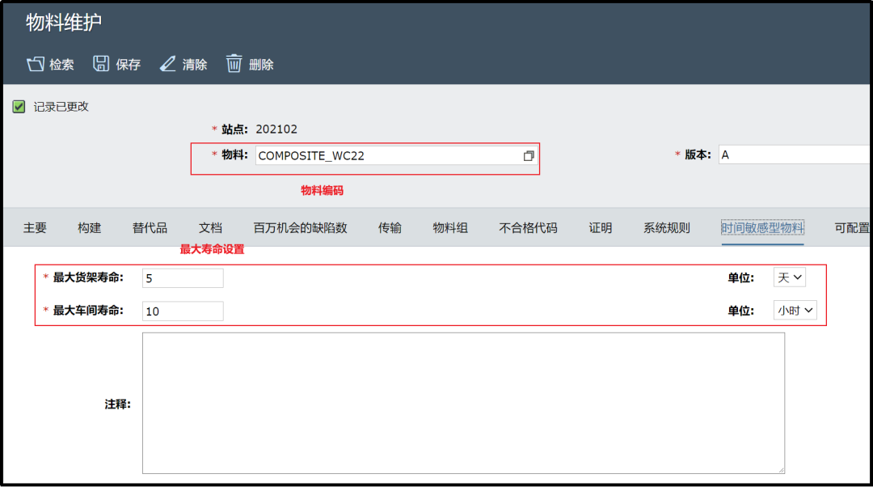Image resolution: width=873 pixels, height=487 pixels.
Task: Click the 最大车间寿命 input field
Action: 183,311
